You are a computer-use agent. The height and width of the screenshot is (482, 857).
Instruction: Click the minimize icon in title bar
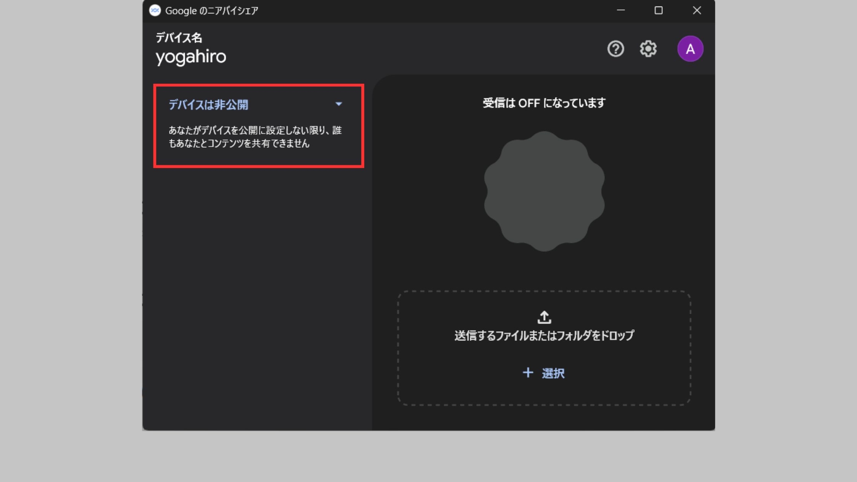pos(621,10)
